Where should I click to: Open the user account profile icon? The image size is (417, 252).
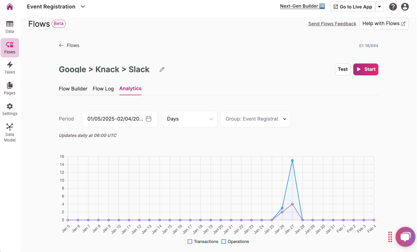point(405,7)
